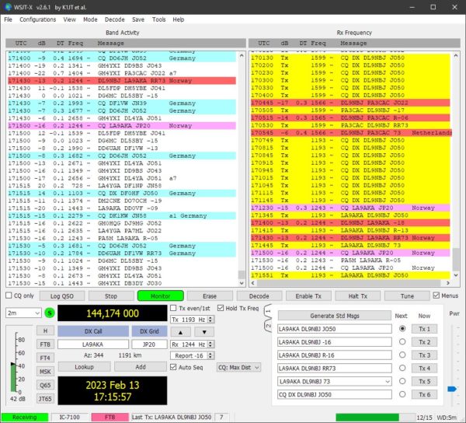
Task: Click the up arrow frequency shift button
Action: point(180,332)
